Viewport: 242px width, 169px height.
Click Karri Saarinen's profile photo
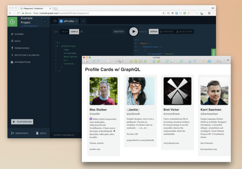214,91
